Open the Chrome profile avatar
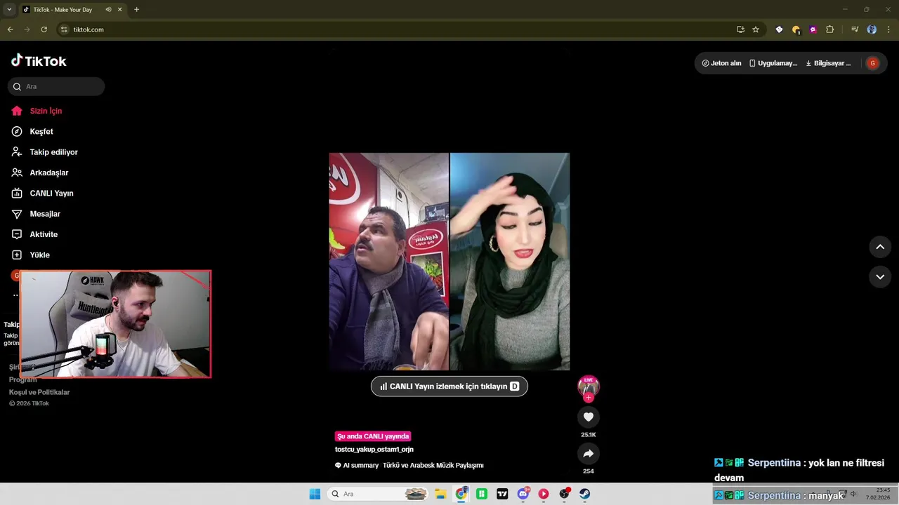 pos(872,29)
